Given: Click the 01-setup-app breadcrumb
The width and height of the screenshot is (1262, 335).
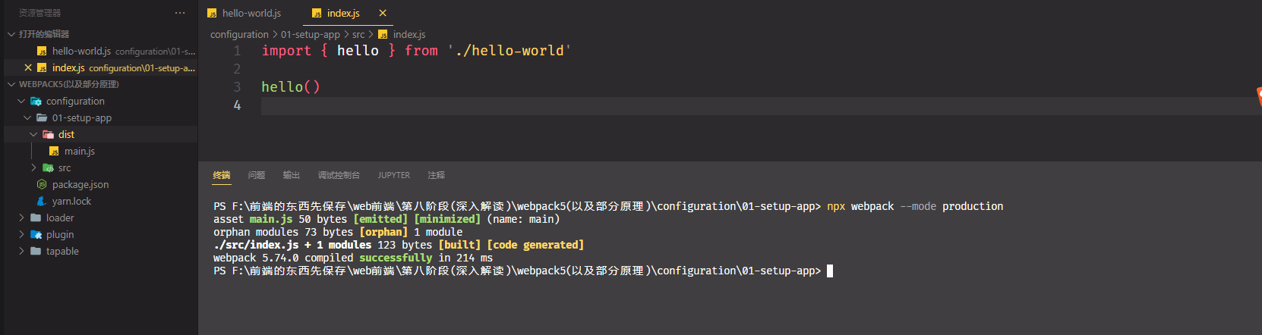Looking at the screenshot, I should [310, 34].
